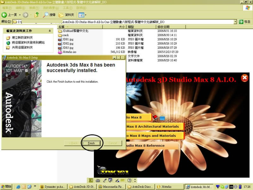Click the 3dstudio.iso pink disc icon
Viewport: 253px width, 190px height.
[60, 52]
